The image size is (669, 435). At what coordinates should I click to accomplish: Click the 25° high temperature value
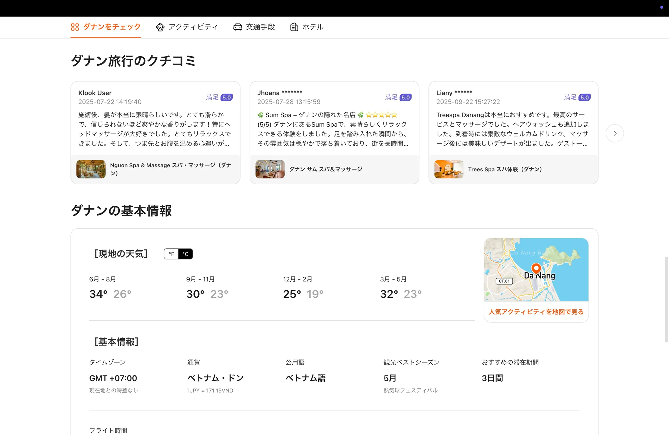click(292, 294)
